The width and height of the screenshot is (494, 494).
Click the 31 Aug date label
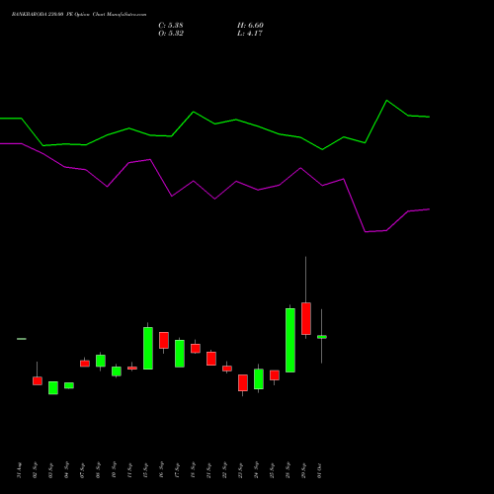click(x=20, y=470)
